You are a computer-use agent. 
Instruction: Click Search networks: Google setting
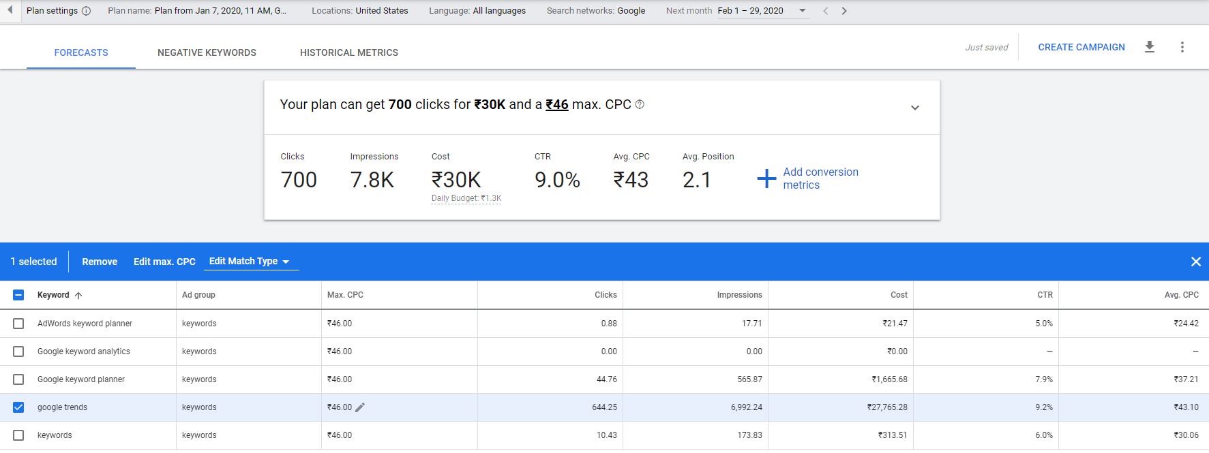tap(596, 11)
